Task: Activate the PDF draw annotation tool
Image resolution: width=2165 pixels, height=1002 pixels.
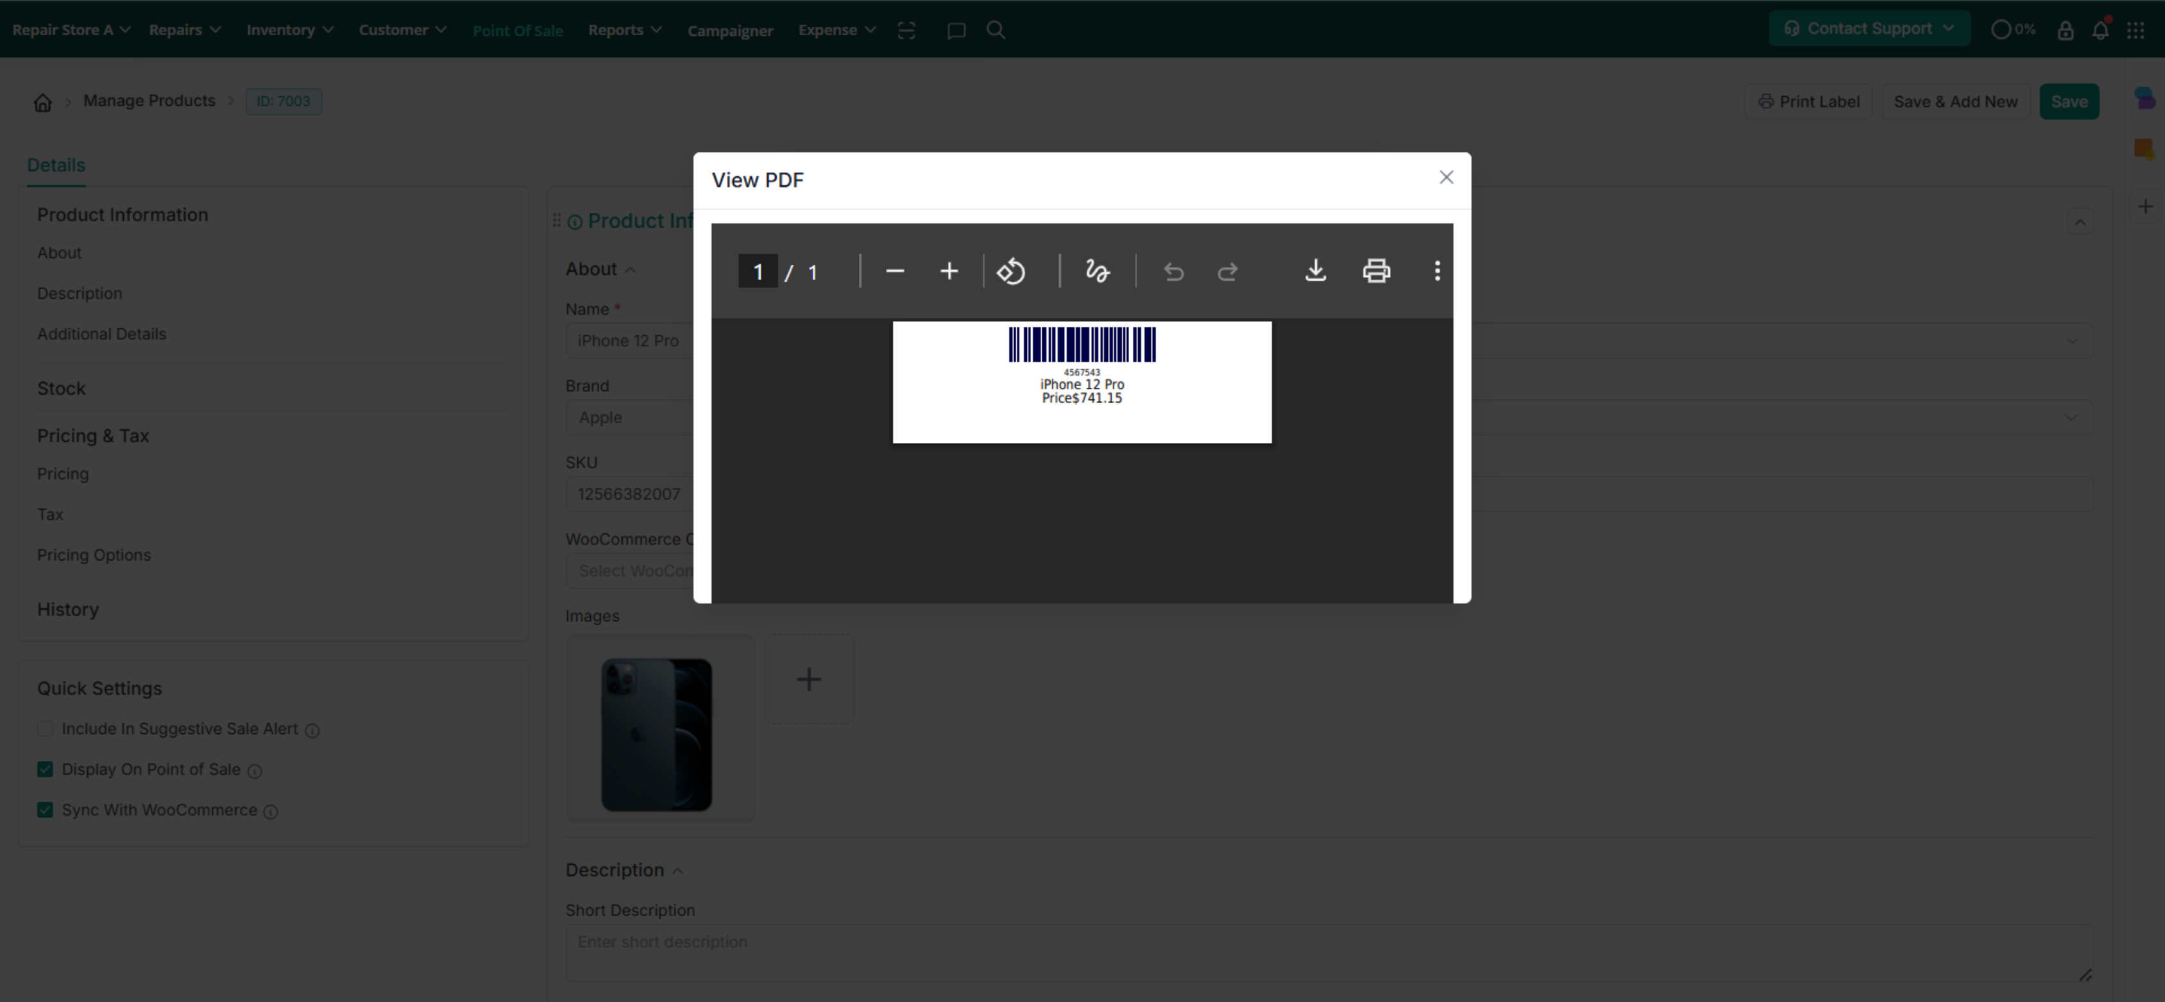Action: tap(1097, 271)
